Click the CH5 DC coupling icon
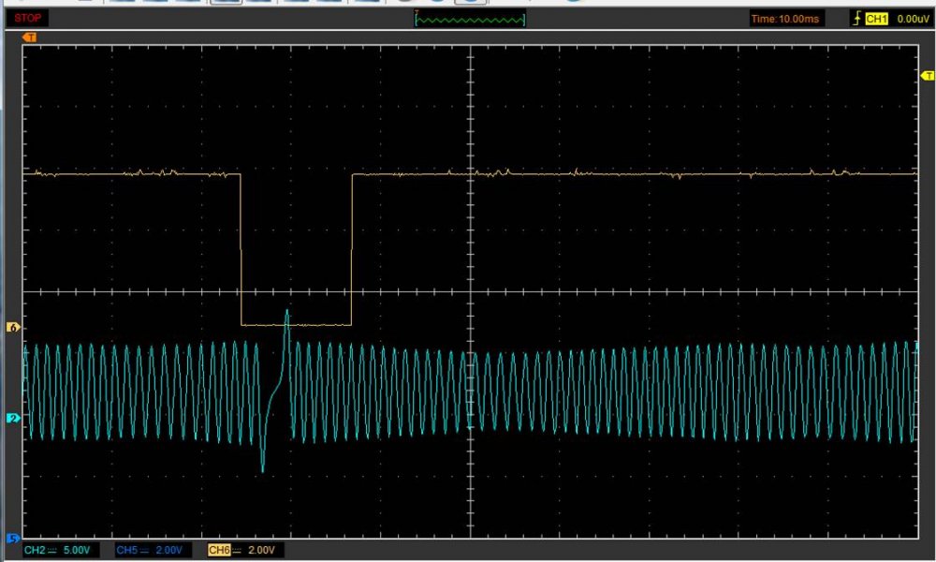The image size is (936, 562). tap(145, 551)
